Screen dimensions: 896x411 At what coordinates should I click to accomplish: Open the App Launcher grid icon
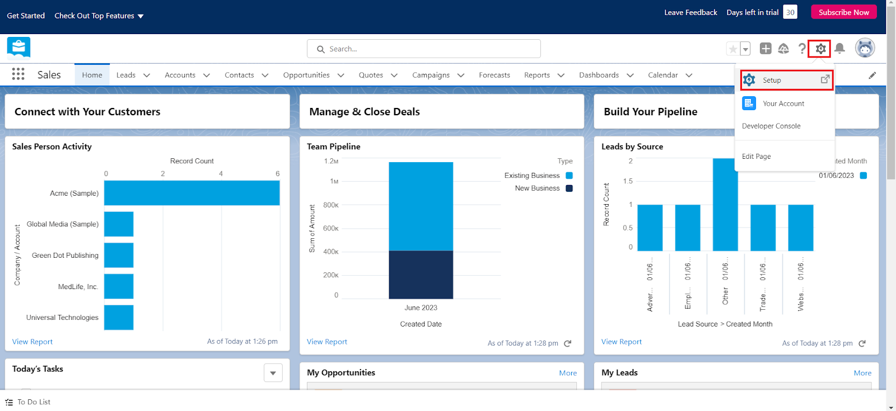(18, 74)
